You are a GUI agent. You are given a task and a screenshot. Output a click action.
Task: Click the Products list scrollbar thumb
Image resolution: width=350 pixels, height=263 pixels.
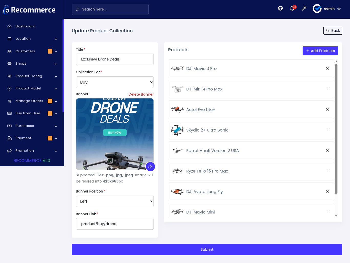click(336, 129)
